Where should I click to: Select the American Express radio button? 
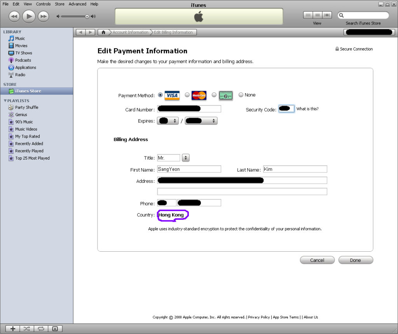tap(214, 95)
